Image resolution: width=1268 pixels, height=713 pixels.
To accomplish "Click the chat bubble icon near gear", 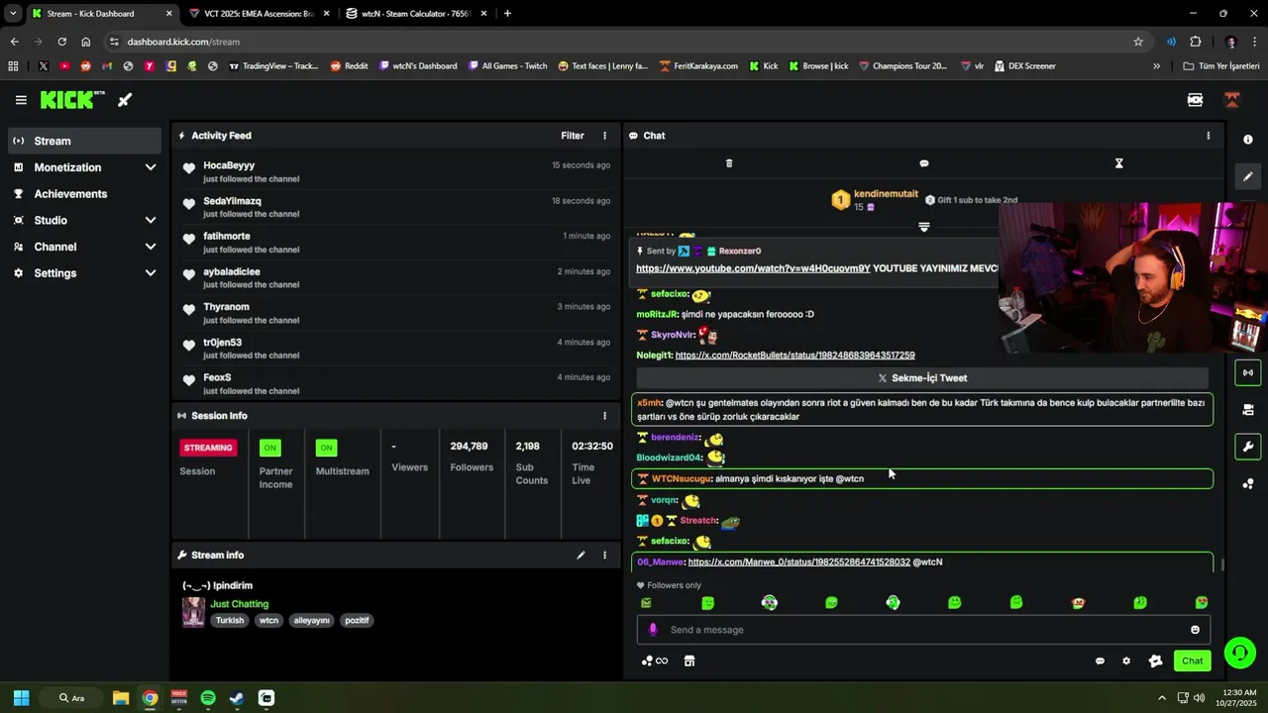I will 1100,661.
